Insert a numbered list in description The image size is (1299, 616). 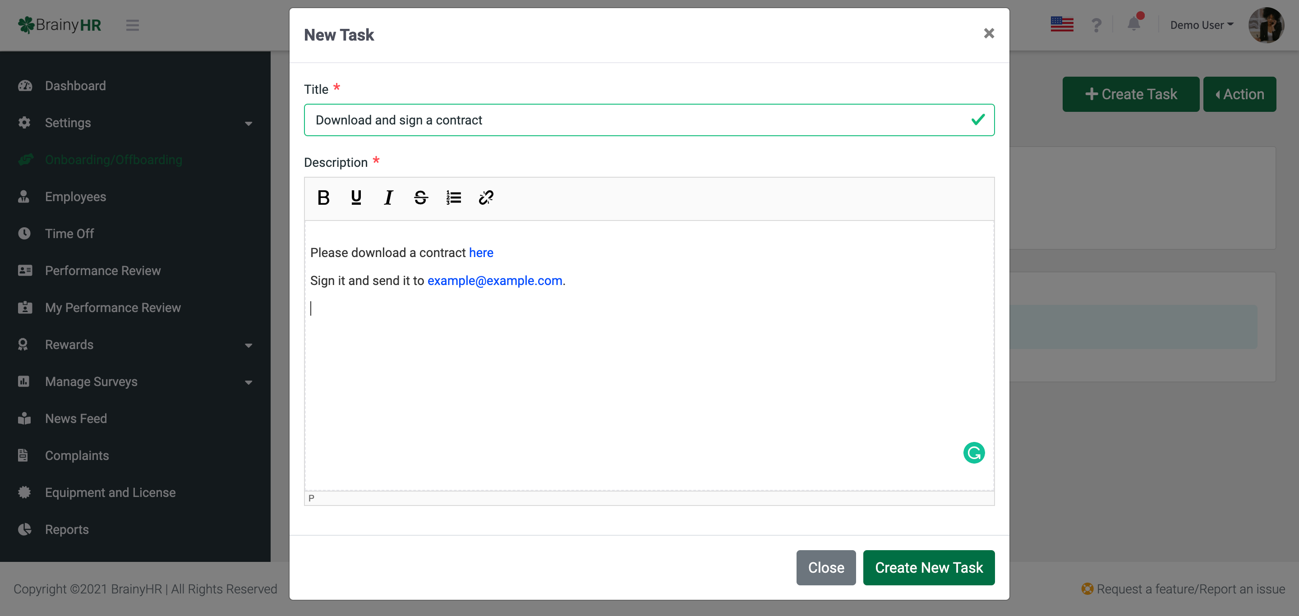tap(453, 198)
